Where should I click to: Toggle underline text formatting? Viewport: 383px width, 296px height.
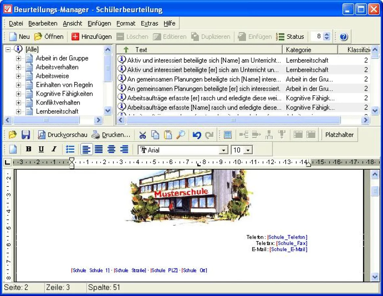click(41, 150)
